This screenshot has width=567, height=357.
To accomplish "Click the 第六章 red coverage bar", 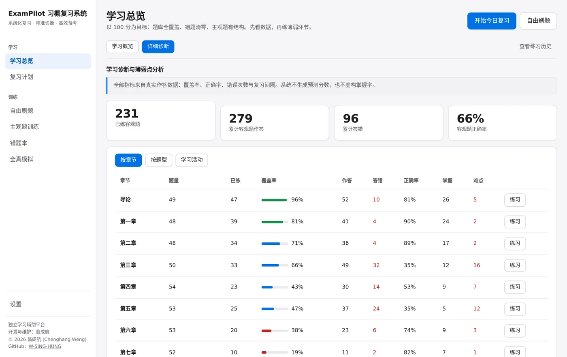I will coord(275,331).
